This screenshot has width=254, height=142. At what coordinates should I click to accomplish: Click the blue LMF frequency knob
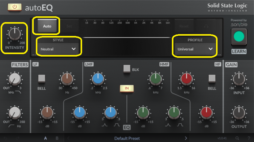pyautogui.click(x=98, y=79)
